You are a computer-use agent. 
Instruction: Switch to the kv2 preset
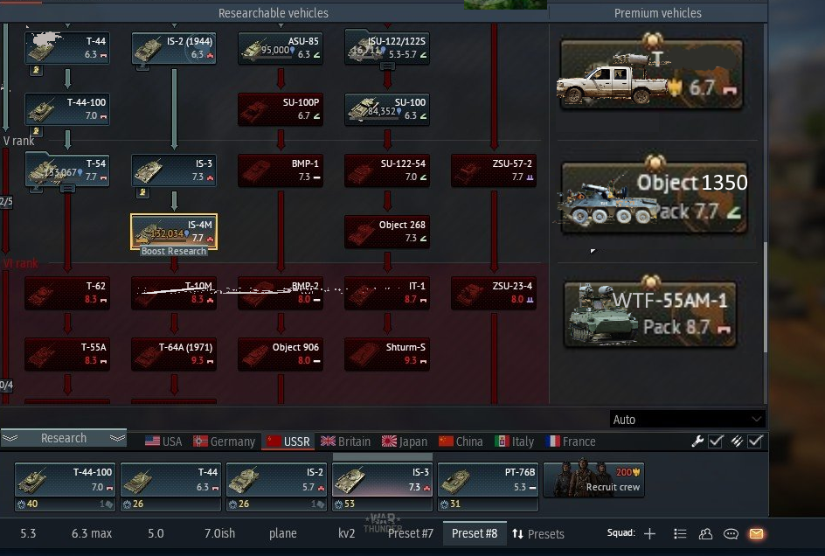pos(346,533)
